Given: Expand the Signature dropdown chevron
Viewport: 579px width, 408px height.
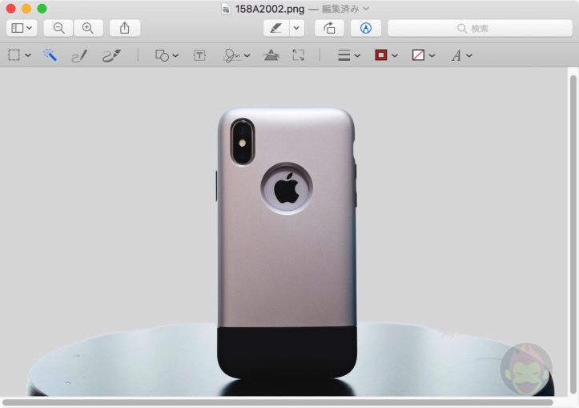Looking at the screenshot, I should [x=247, y=55].
